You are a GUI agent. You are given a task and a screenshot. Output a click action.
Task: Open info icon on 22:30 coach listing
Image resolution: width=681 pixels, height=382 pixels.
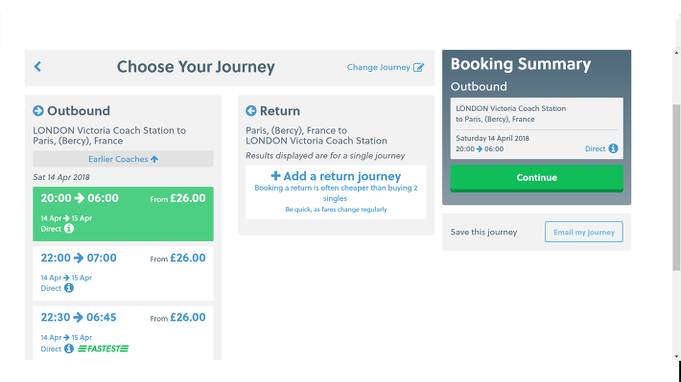point(69,348)
